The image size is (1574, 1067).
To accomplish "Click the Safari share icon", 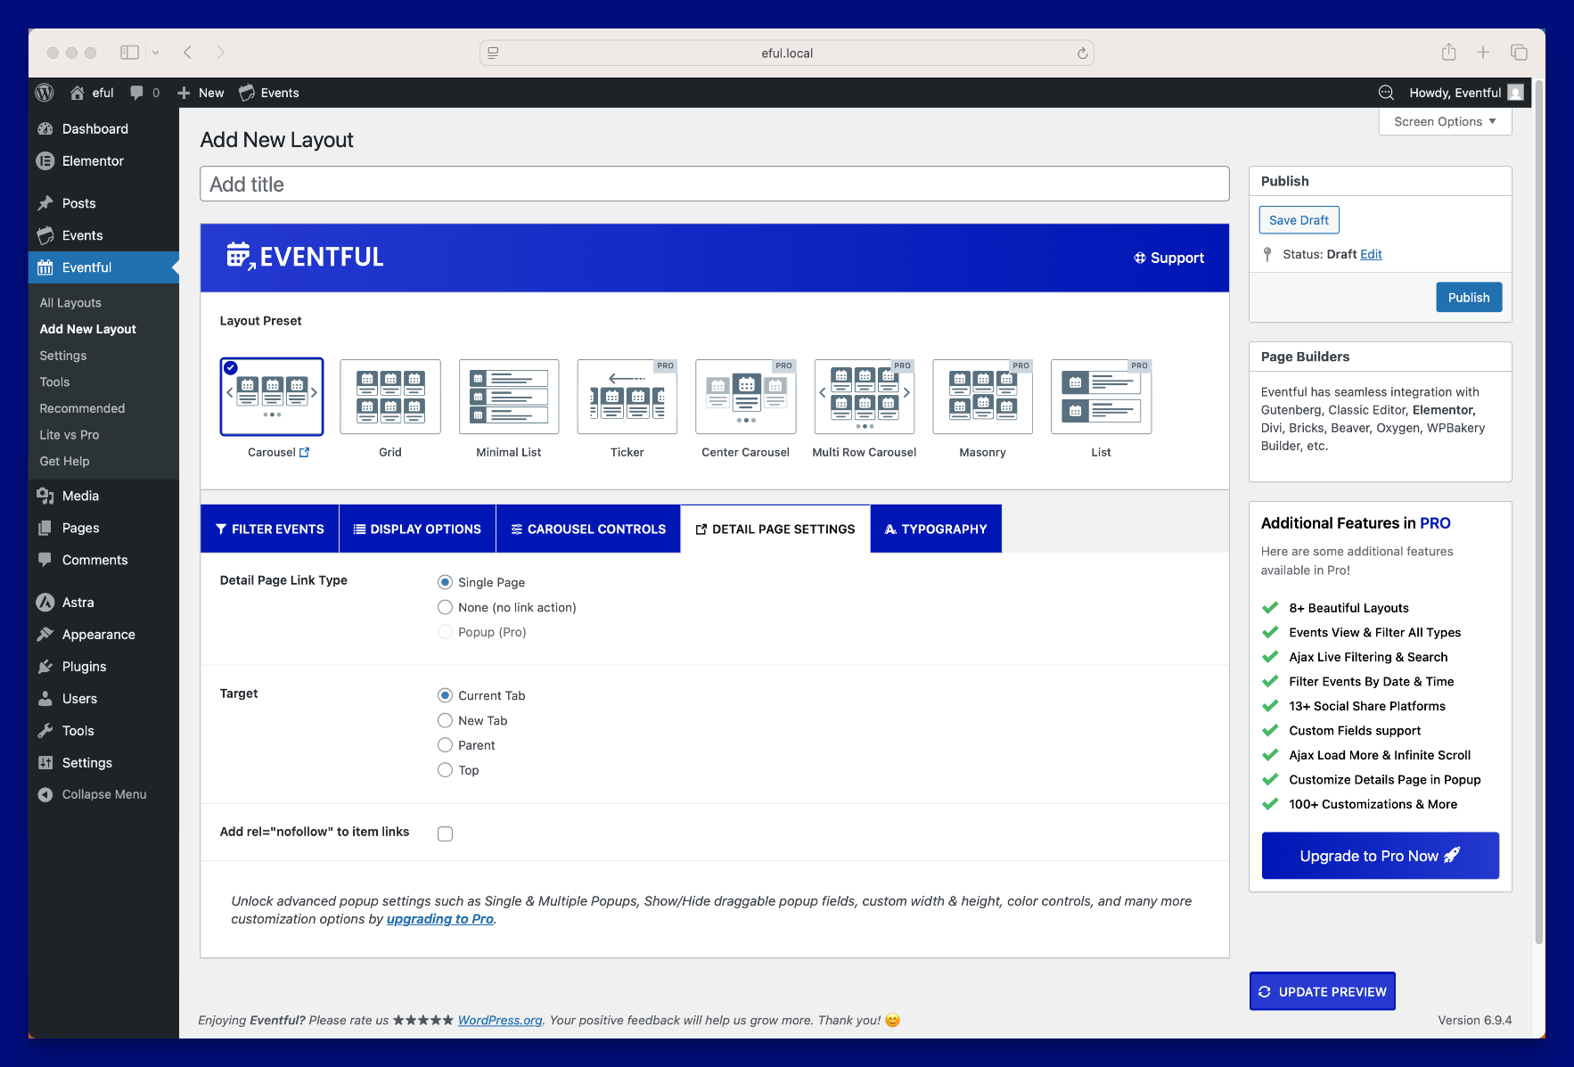I will (1448, 53).
